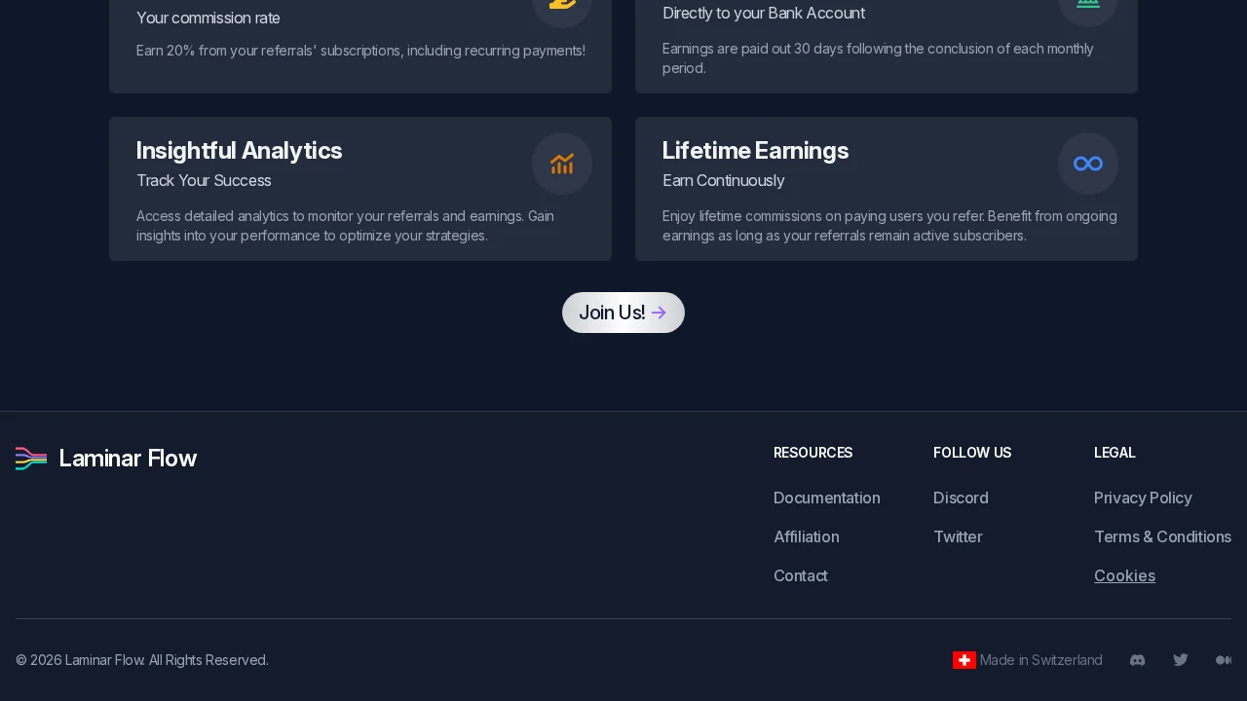This screenshot has width=1247, height=701.
Task: Click the Discord text link
Action: [x=961, y=498]
